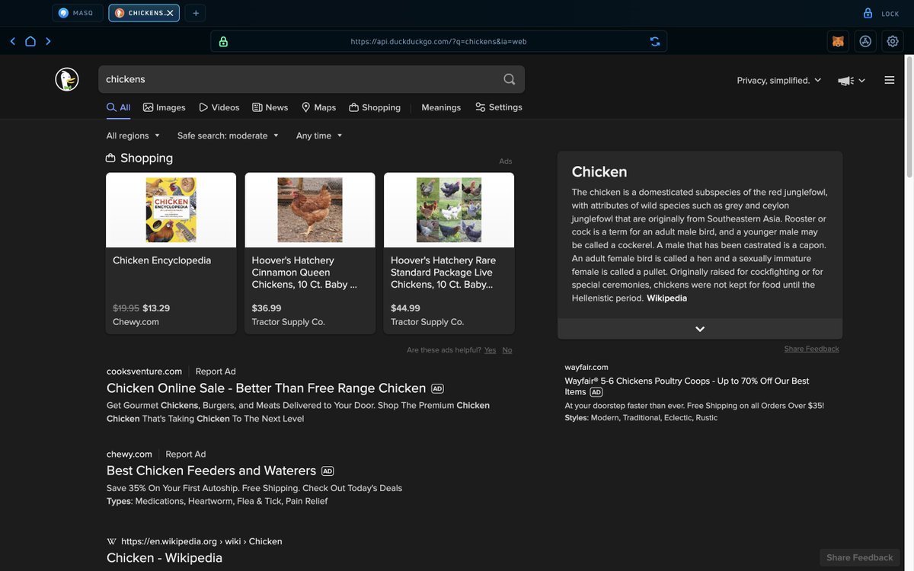Switch to the Videos tab
This screenshot has height=571, width=914.
tap(219, 107)
